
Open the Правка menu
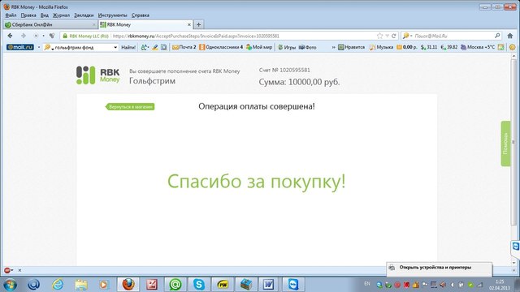[x=28, y=15]
